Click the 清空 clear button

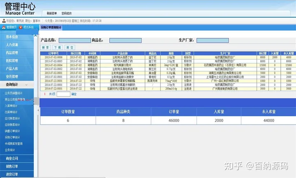click(x=69, y=47)
